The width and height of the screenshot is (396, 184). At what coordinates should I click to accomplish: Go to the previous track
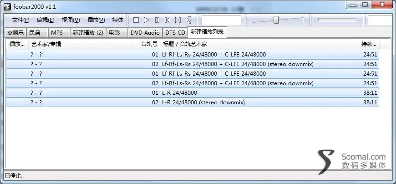tap(168, 20)
